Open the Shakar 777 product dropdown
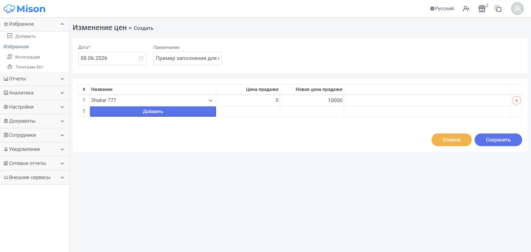531x252 pixels. [x=153, y=101]
